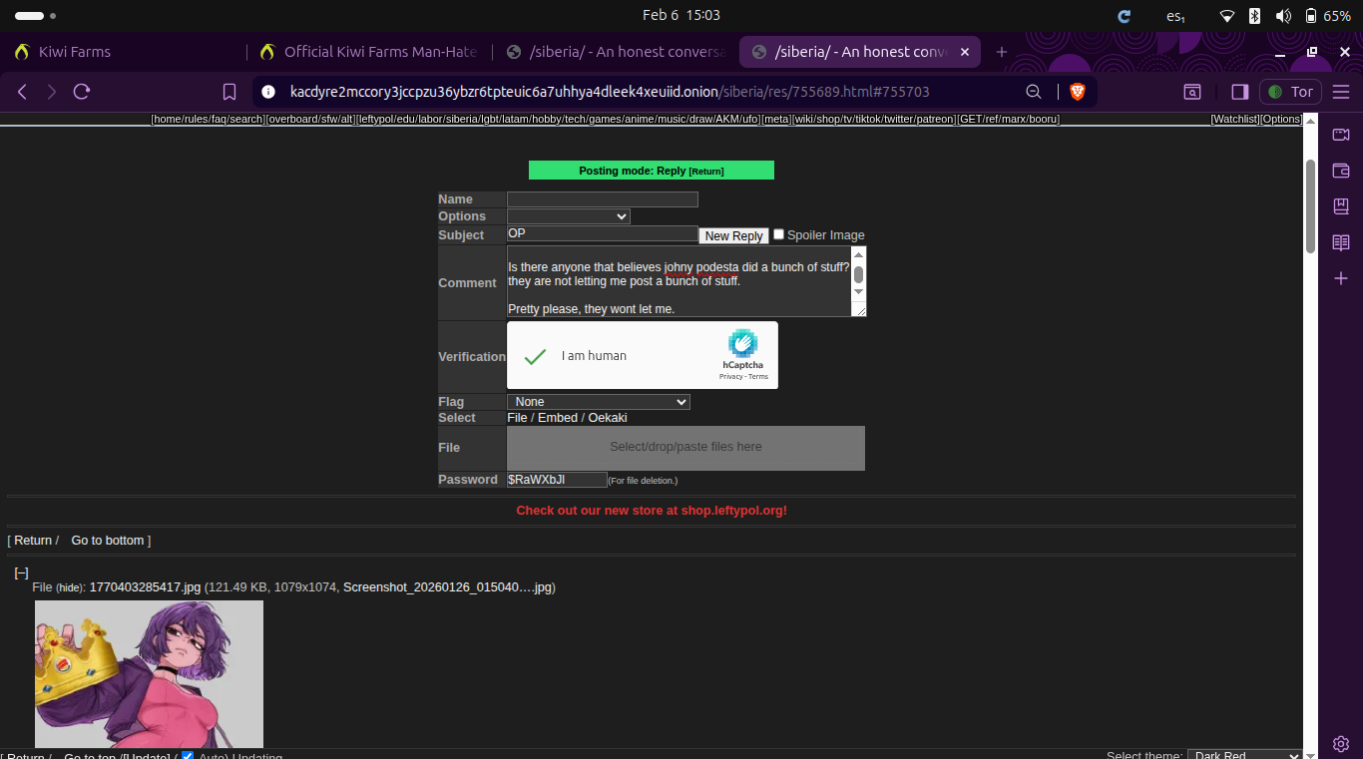Image resolution: width=1363 pixels, height=759 pixels.
Task: Click the Name input field
Action: pyautogui.click(x=603, y=199)
